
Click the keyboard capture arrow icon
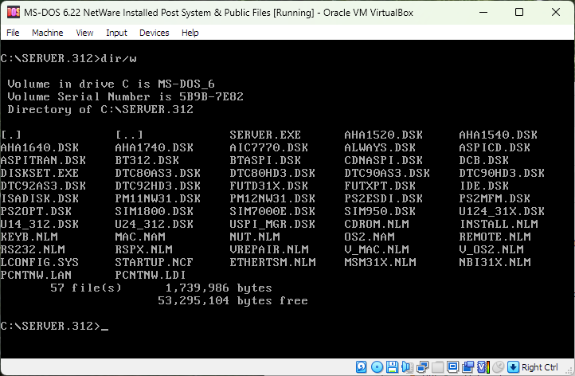[x=514, y=367]
